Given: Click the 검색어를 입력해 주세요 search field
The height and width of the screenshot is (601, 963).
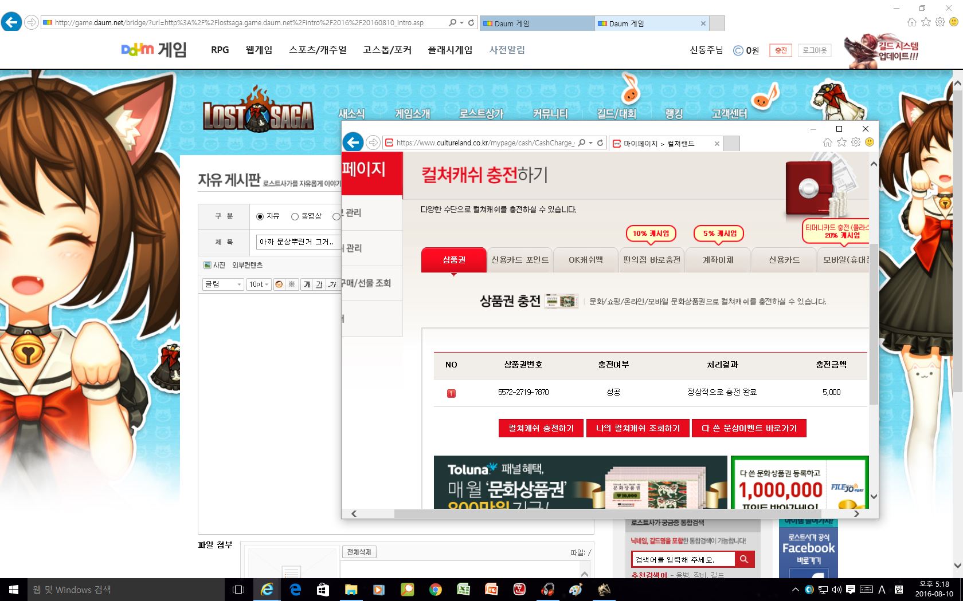Looking at the screenshot, I should [683, 559].
